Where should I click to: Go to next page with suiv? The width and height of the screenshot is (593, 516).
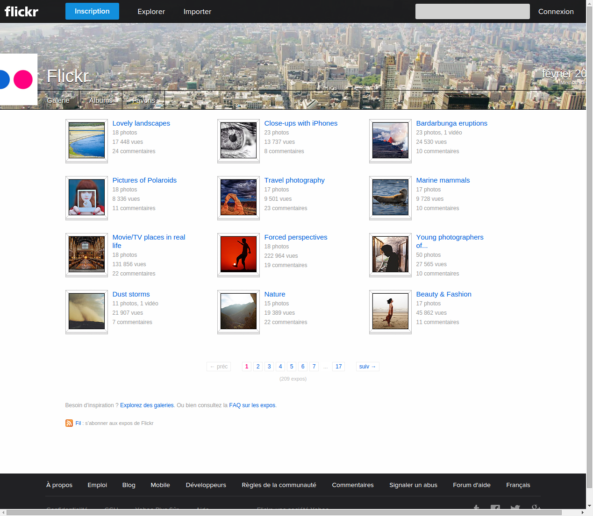click(367, 367)
